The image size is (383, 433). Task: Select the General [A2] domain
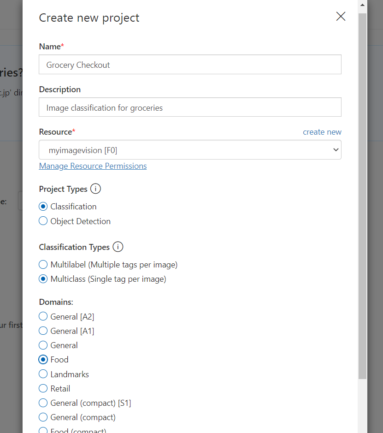coord(43,316)
